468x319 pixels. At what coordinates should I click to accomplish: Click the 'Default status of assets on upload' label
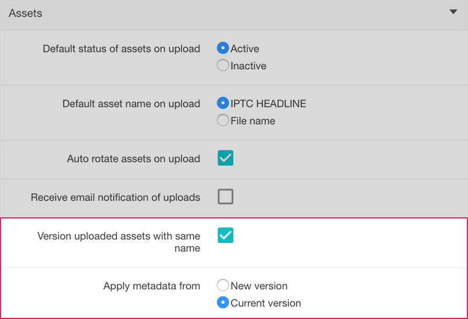pos(122,48)
